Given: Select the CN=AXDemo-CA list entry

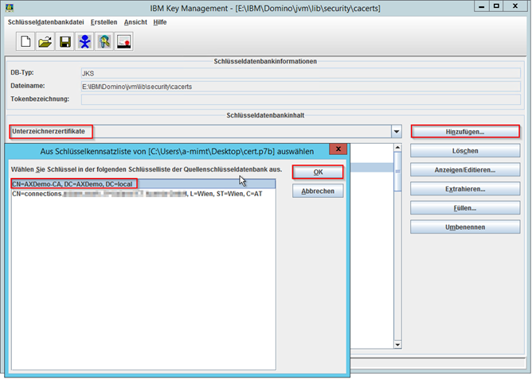Looking at the screenshot, I should point(73,184).
